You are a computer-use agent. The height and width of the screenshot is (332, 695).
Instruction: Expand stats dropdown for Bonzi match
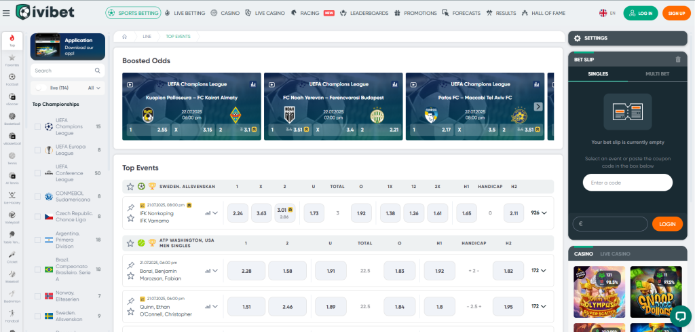click(212, 270)
